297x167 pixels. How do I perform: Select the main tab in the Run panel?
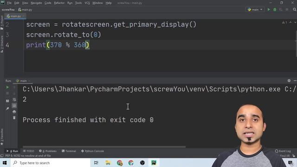[22, 81]
